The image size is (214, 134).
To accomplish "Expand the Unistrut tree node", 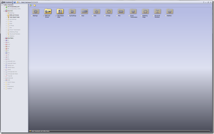I will coord(4,78).
